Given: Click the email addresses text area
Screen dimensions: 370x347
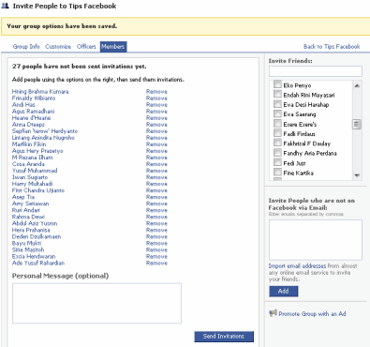Looking at the screenshot, I should (x=316, y=240).
